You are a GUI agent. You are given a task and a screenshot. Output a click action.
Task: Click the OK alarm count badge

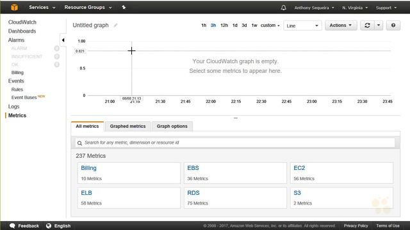click(57, 65)
